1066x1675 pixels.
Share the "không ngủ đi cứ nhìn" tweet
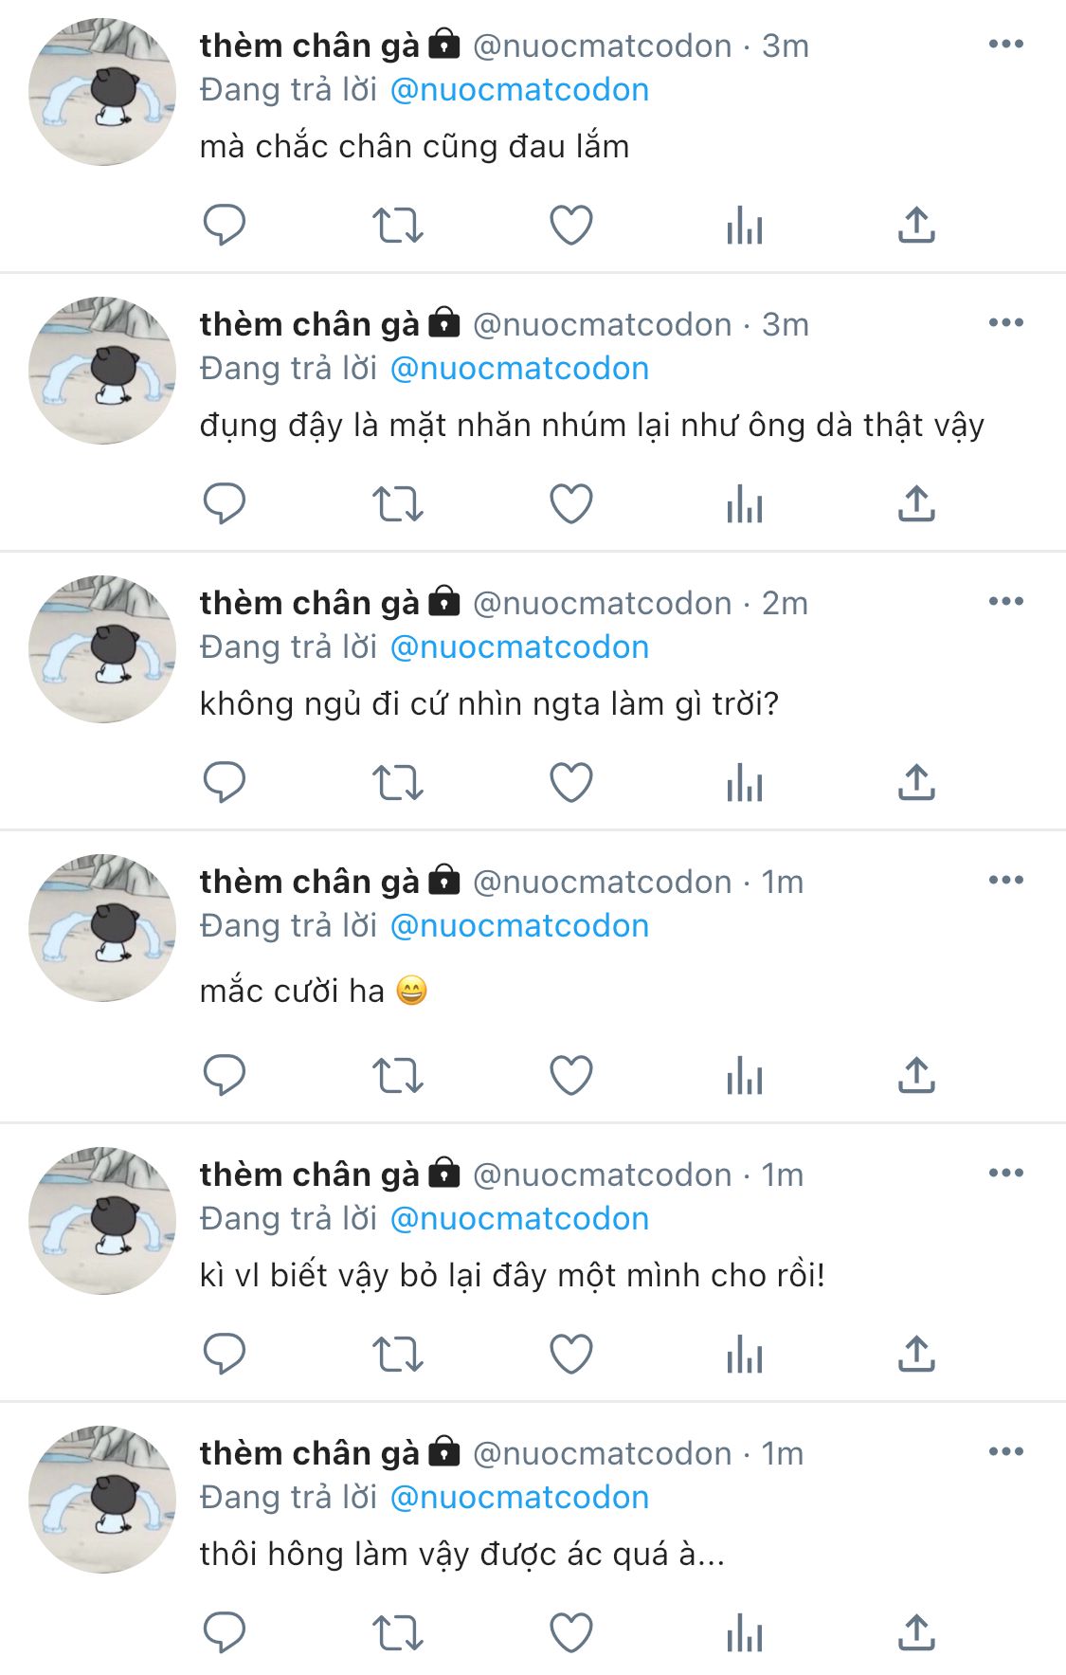[x=916, y=783]
